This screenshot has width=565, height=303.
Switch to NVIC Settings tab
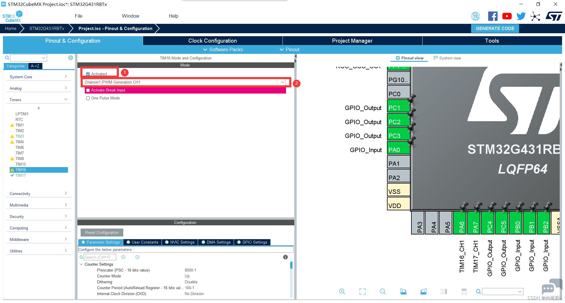(x=180, y=242)
